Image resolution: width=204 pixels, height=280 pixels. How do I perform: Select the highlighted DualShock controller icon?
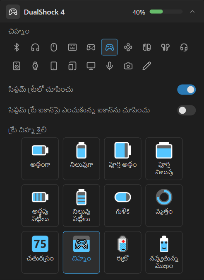tap(109, 47)
